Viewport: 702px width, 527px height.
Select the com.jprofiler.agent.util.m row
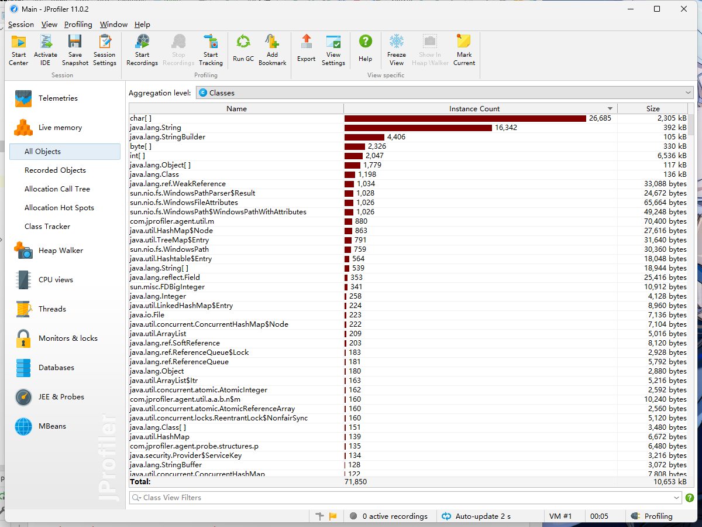tap(408, 221)
